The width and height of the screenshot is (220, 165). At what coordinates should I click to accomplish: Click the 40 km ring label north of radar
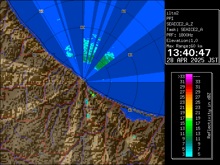pos(82,27)
